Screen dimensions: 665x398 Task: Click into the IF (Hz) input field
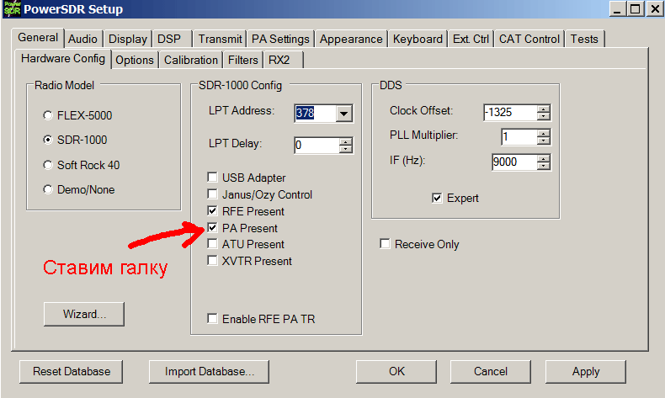click(x=513, y=162)
